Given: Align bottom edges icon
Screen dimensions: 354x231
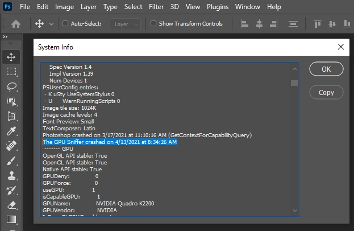Looking at the screenshot, I should click(x=347, y=24).
